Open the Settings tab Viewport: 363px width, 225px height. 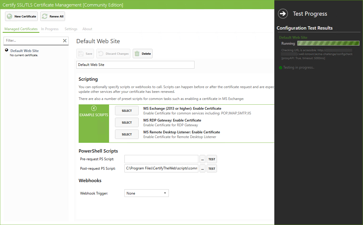tap(71, 29)
